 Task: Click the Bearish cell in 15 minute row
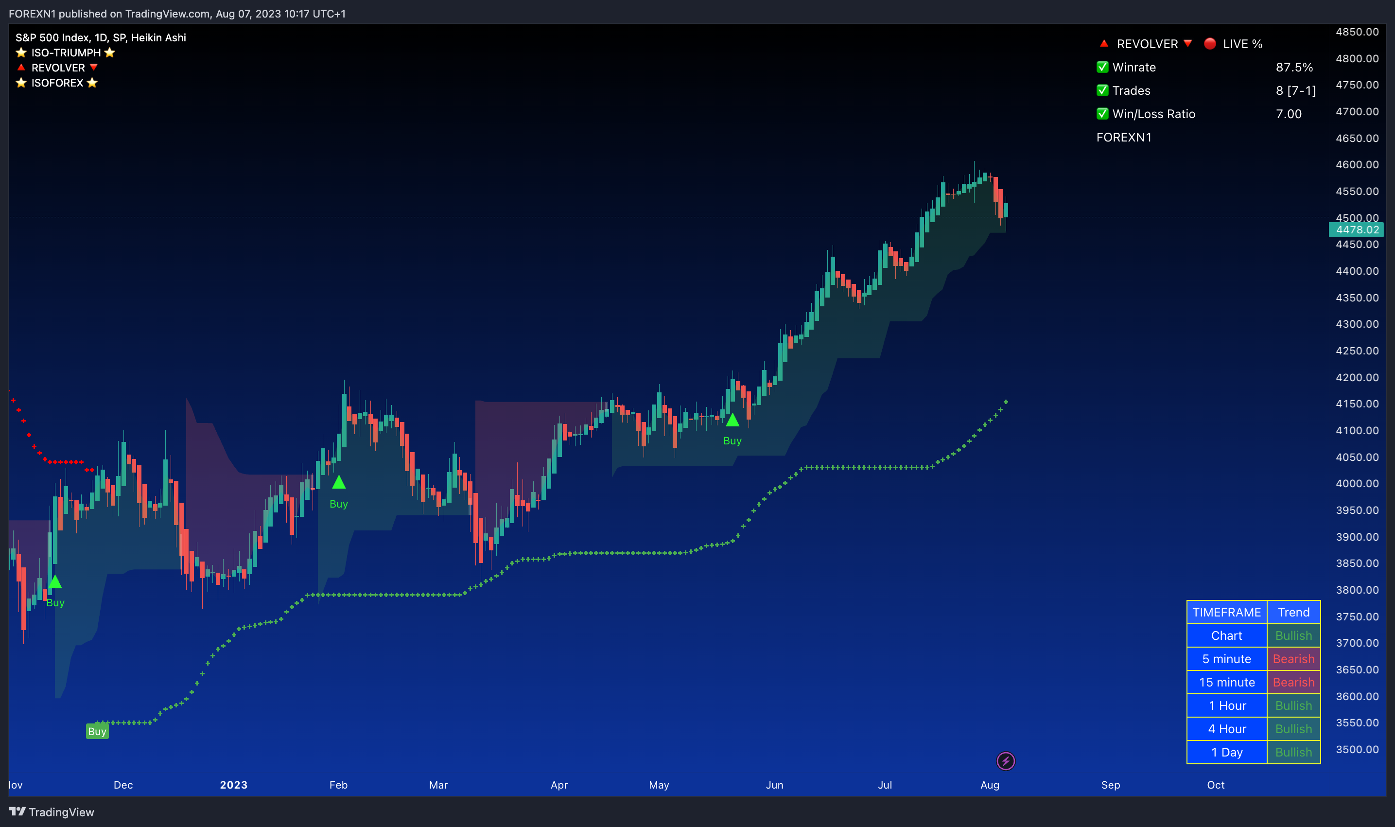(1293, 682)
